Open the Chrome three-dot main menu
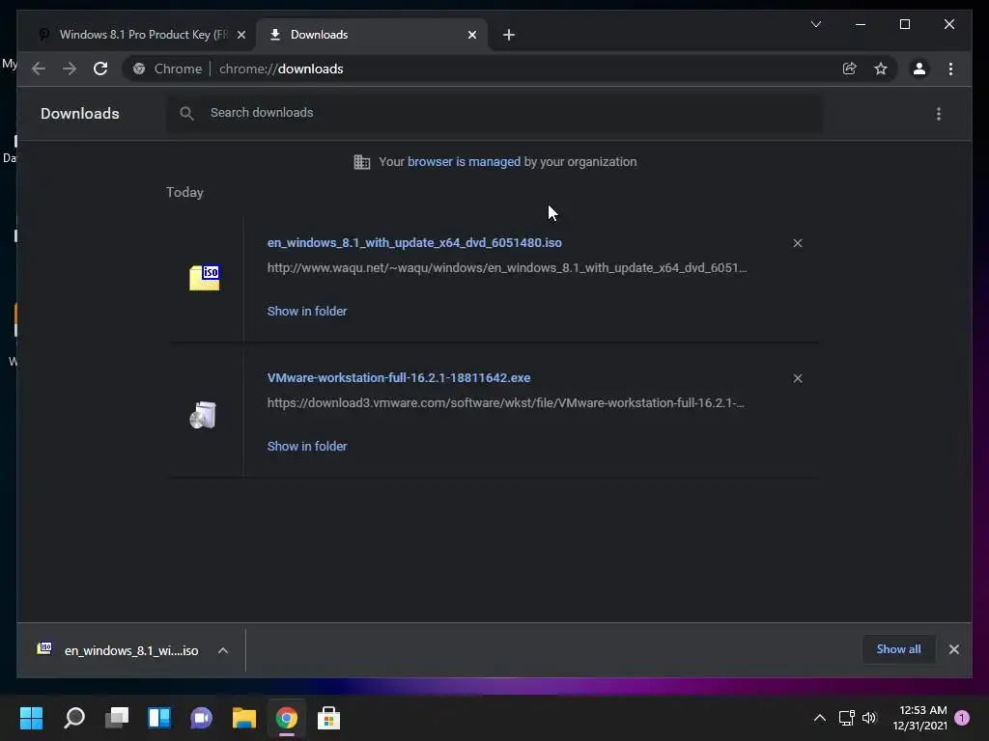The image size is (989, 741). pyautogui.click(x=950, y=69)
